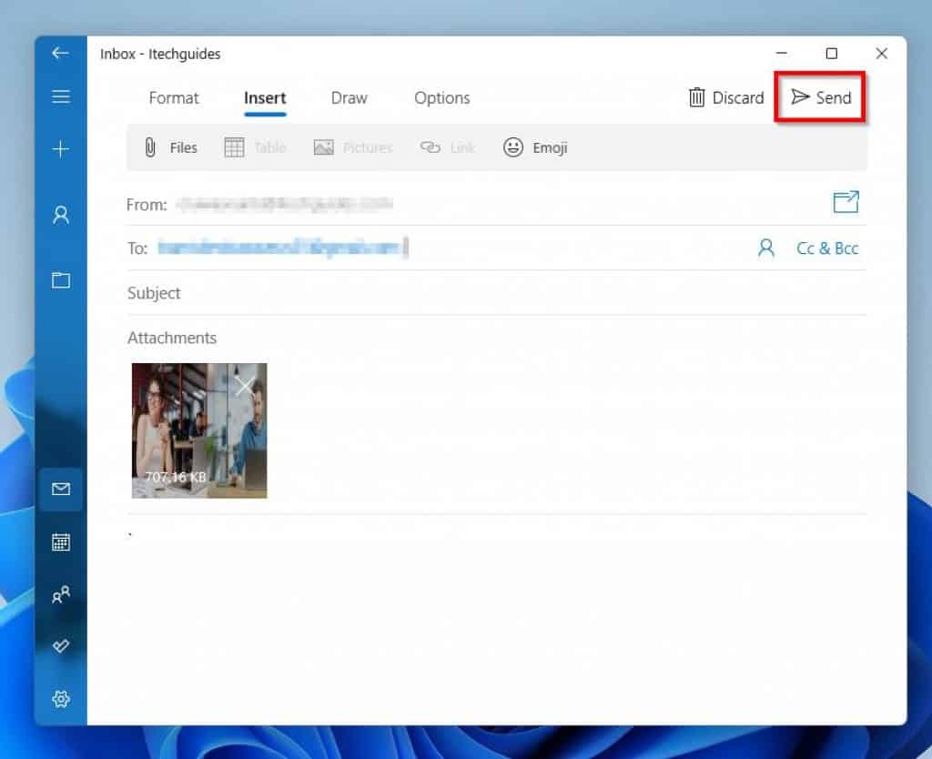Switch to the Format tab
932x759 pixels.
click(x=174, y=98)
